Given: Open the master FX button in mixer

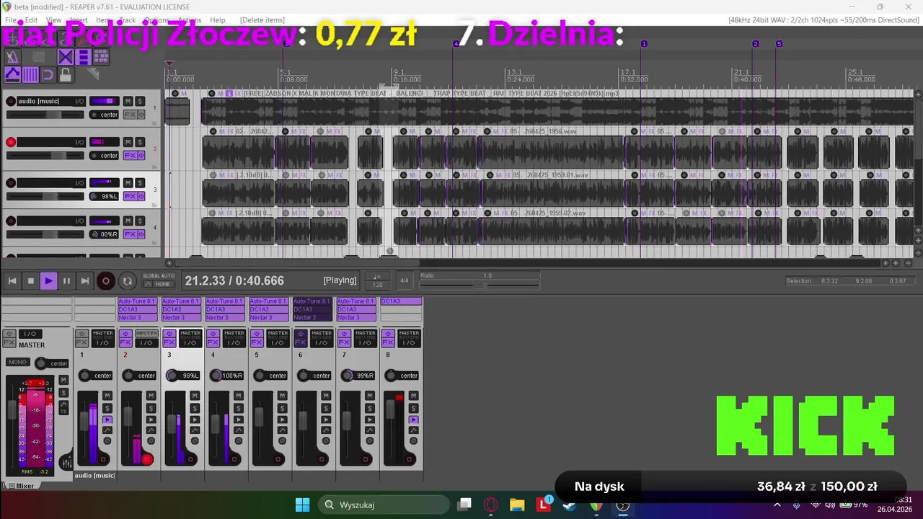Looking at the screenshot, I should [9, 342].
